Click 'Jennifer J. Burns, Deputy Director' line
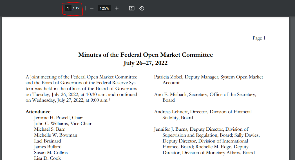This screenshot has height=160, width=295. point(201,129)
